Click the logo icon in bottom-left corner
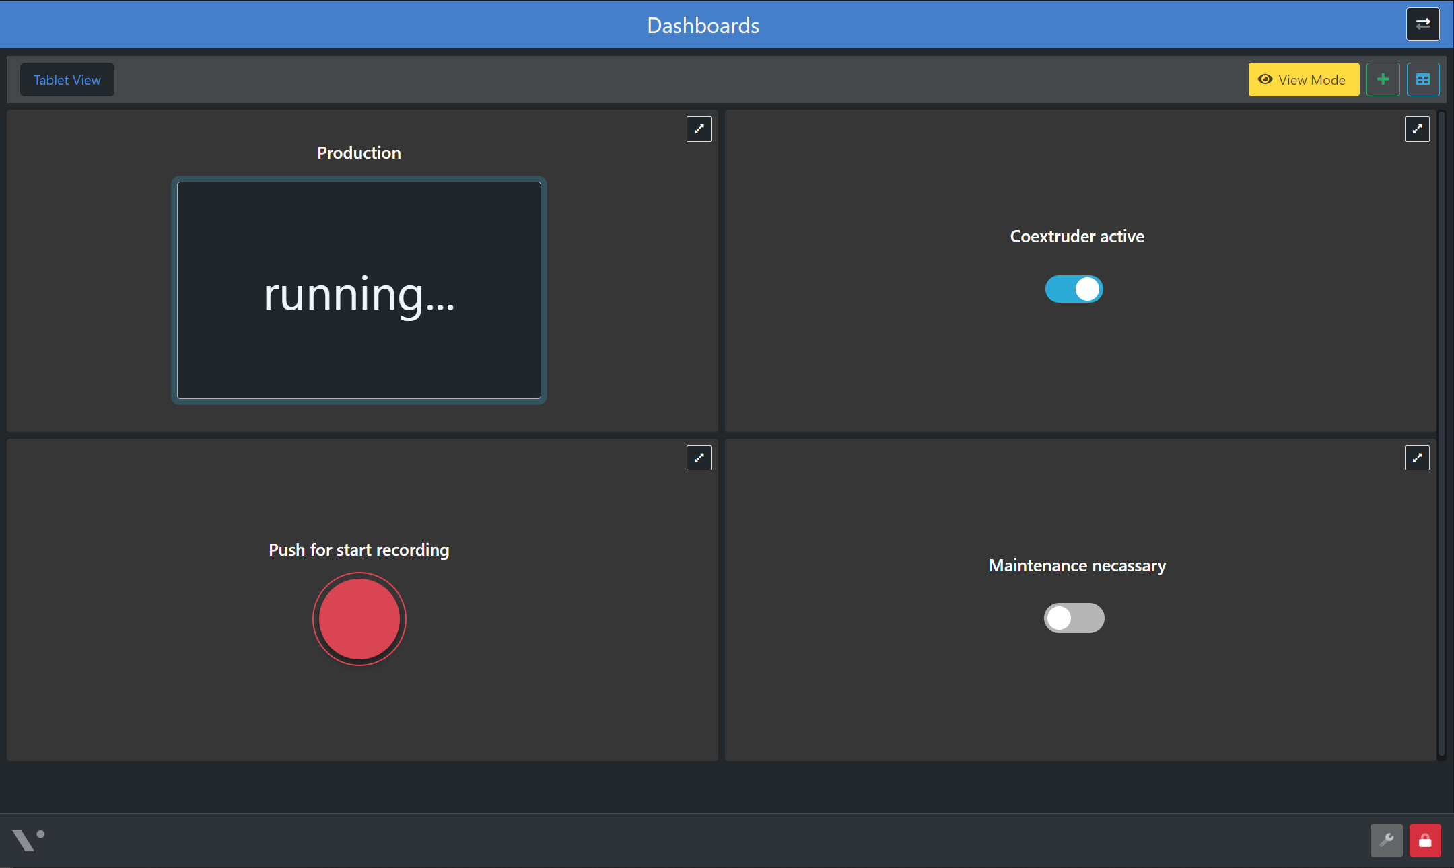Image resolution: width=1454 pixels, height=868 pixels. tap(28, 840)
